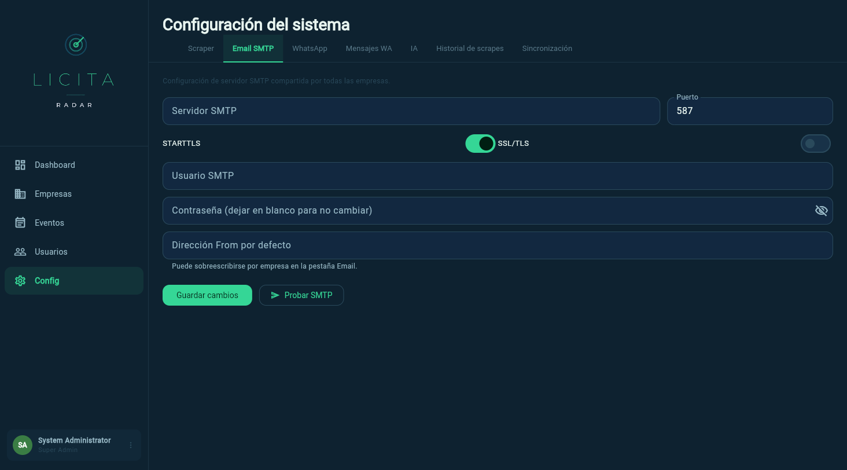This screenshot has height=470, width=847.
Task: Click the Super Admin role text
Action: (x=58, y=450)
